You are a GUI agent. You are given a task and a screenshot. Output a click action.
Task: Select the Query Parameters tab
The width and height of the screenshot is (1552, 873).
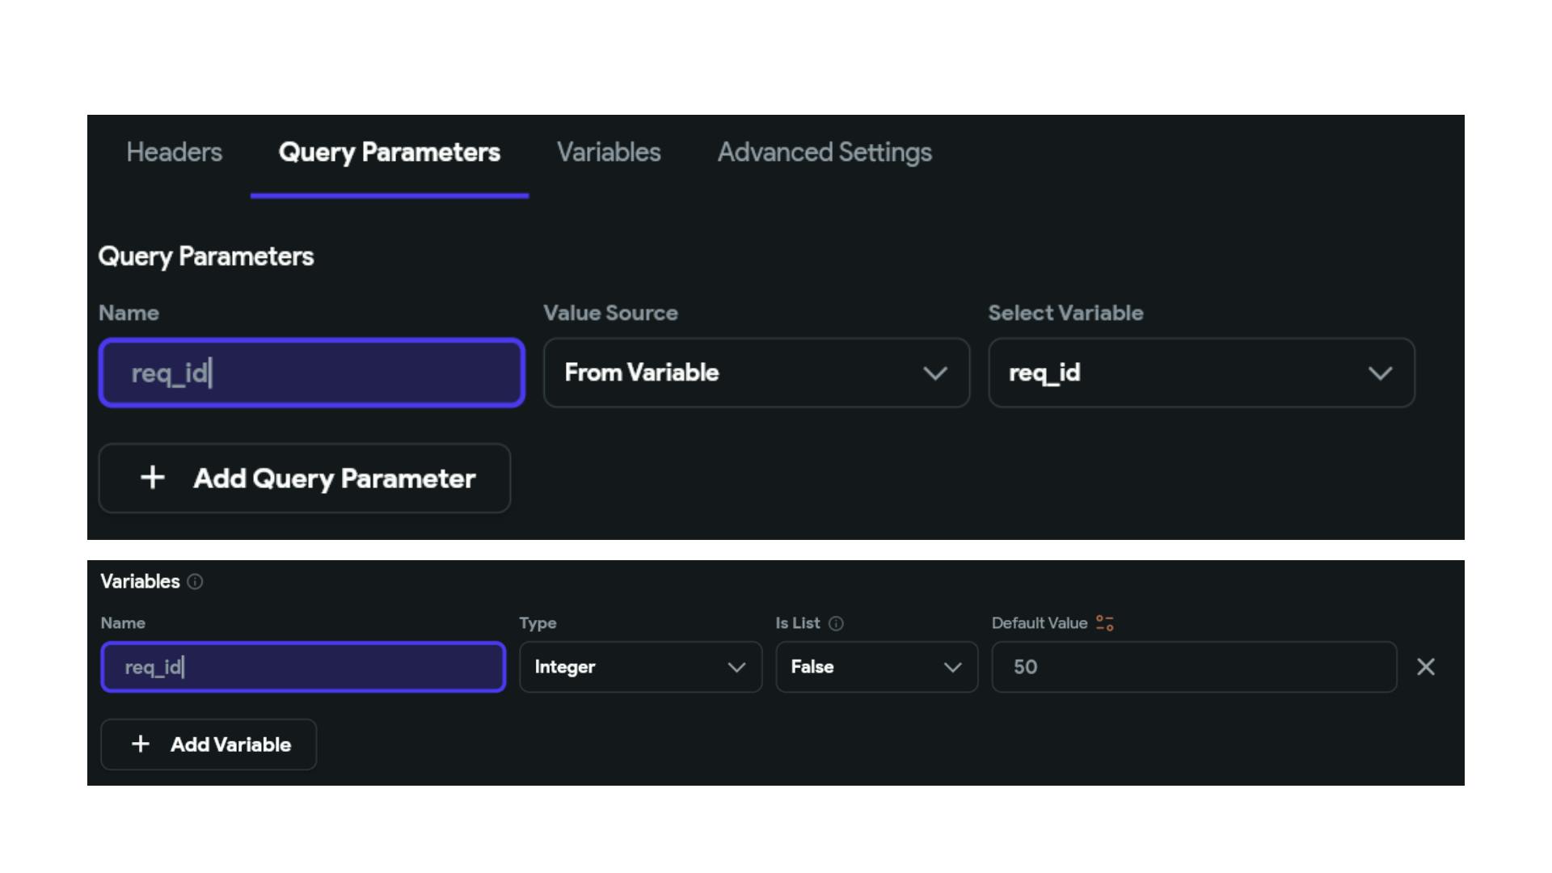pyautogui.click(x=389, y=152)
